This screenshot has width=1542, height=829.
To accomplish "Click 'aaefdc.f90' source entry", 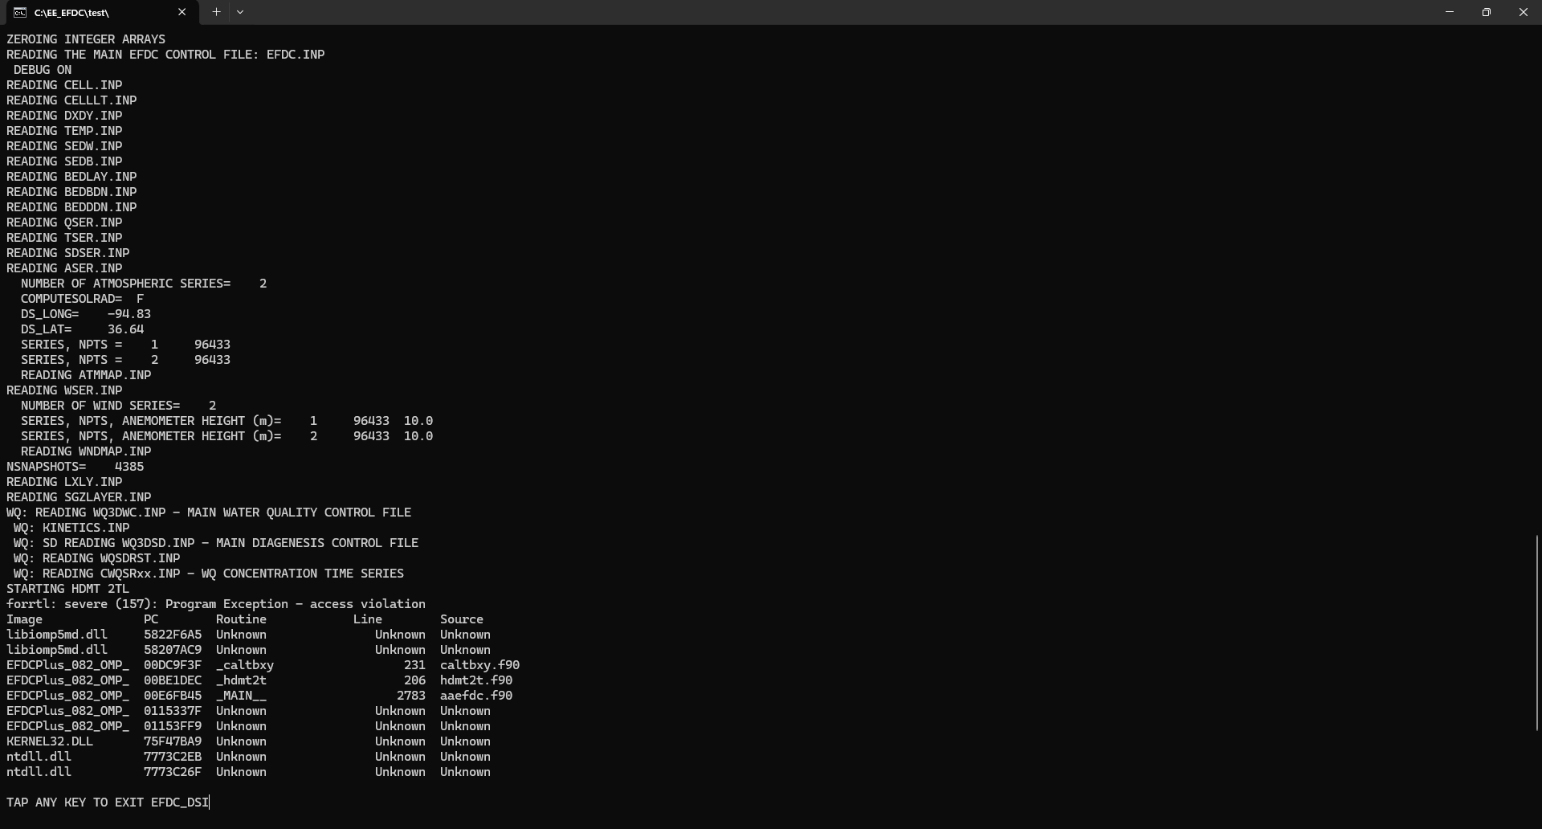I will tap(476, 696).
